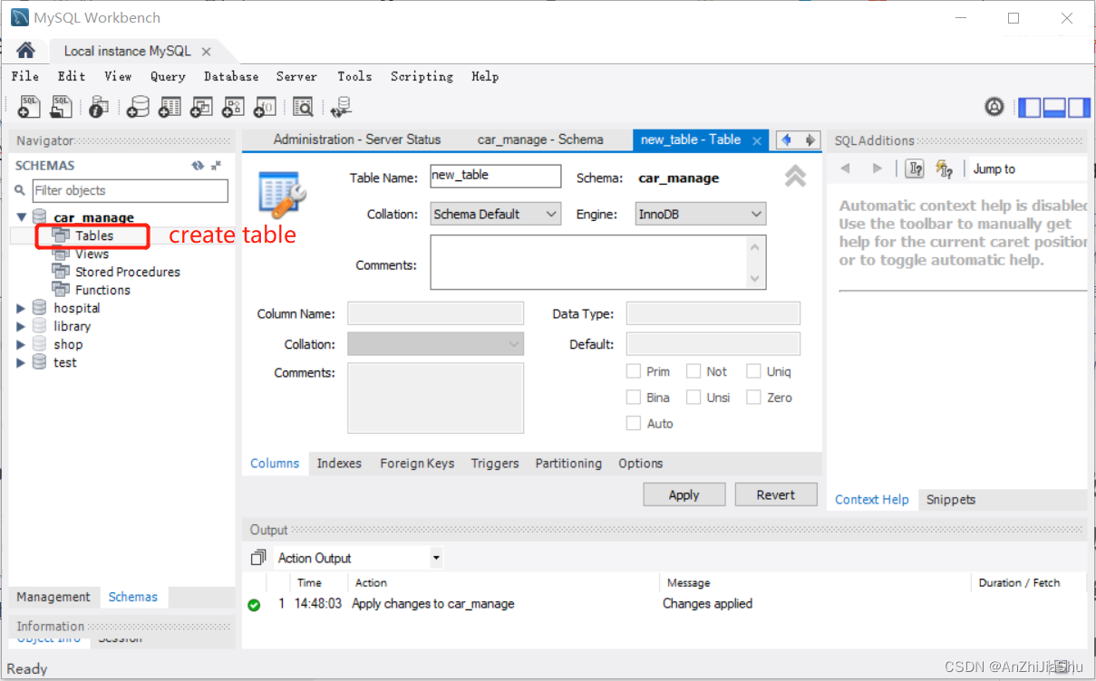Viewport: 1096px width, 681px height.
Task: Close the new_table editor tab
Action: click(x=757, y=140)
